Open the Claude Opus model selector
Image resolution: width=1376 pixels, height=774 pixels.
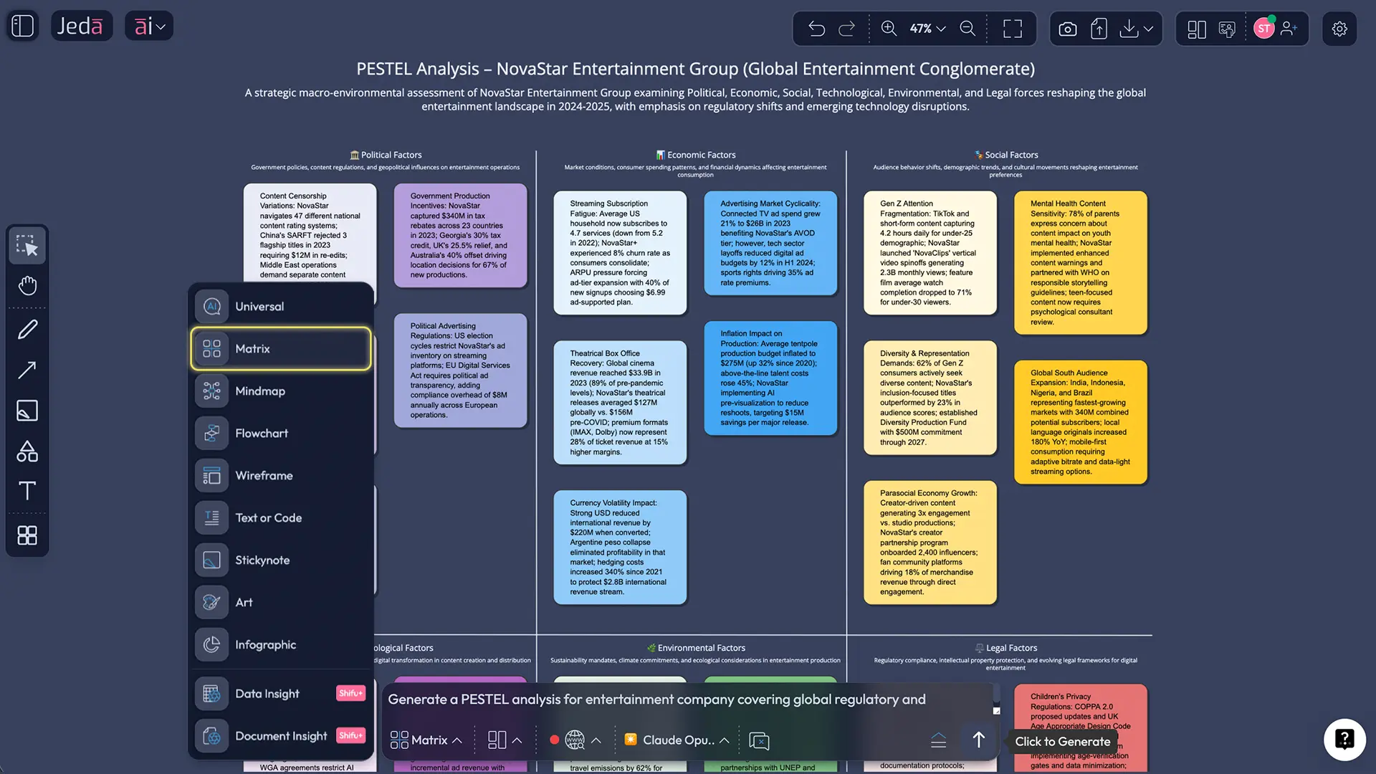676,740
